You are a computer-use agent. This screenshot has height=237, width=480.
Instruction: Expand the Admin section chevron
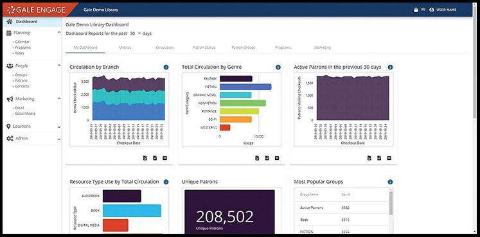pyautogui.click(x=58, y=139)
